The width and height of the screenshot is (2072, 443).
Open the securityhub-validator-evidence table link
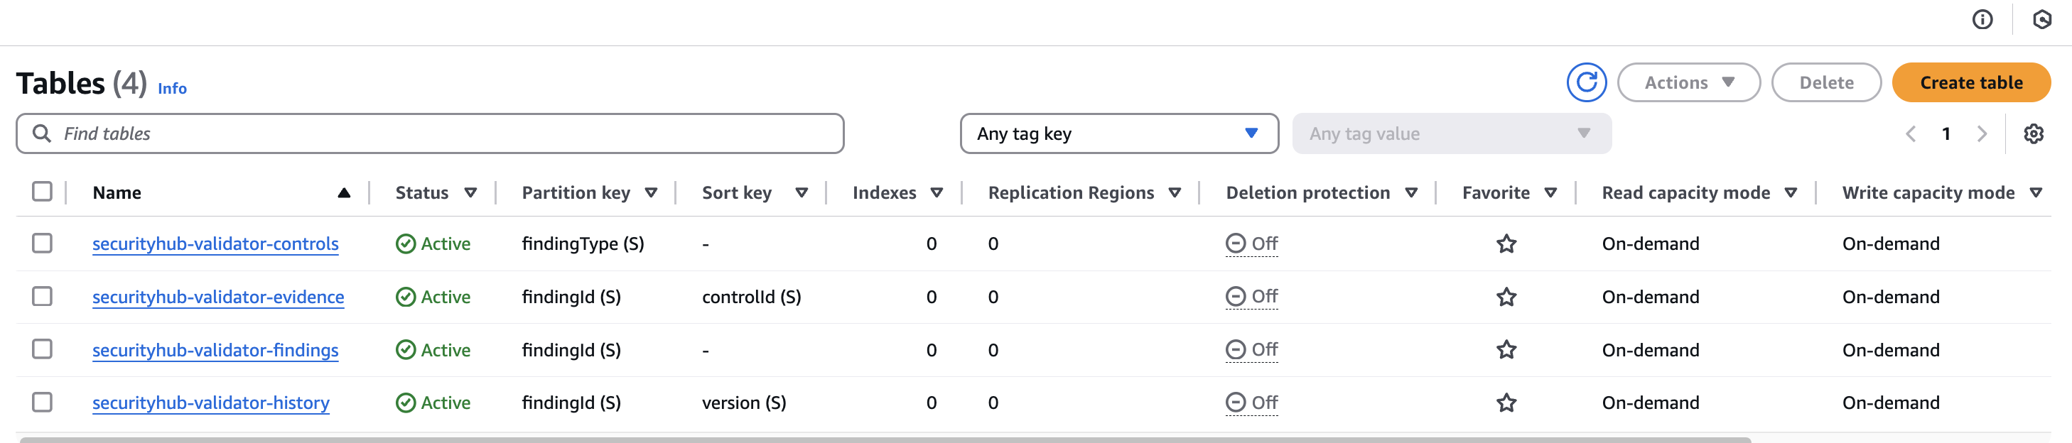click(218, 297)
